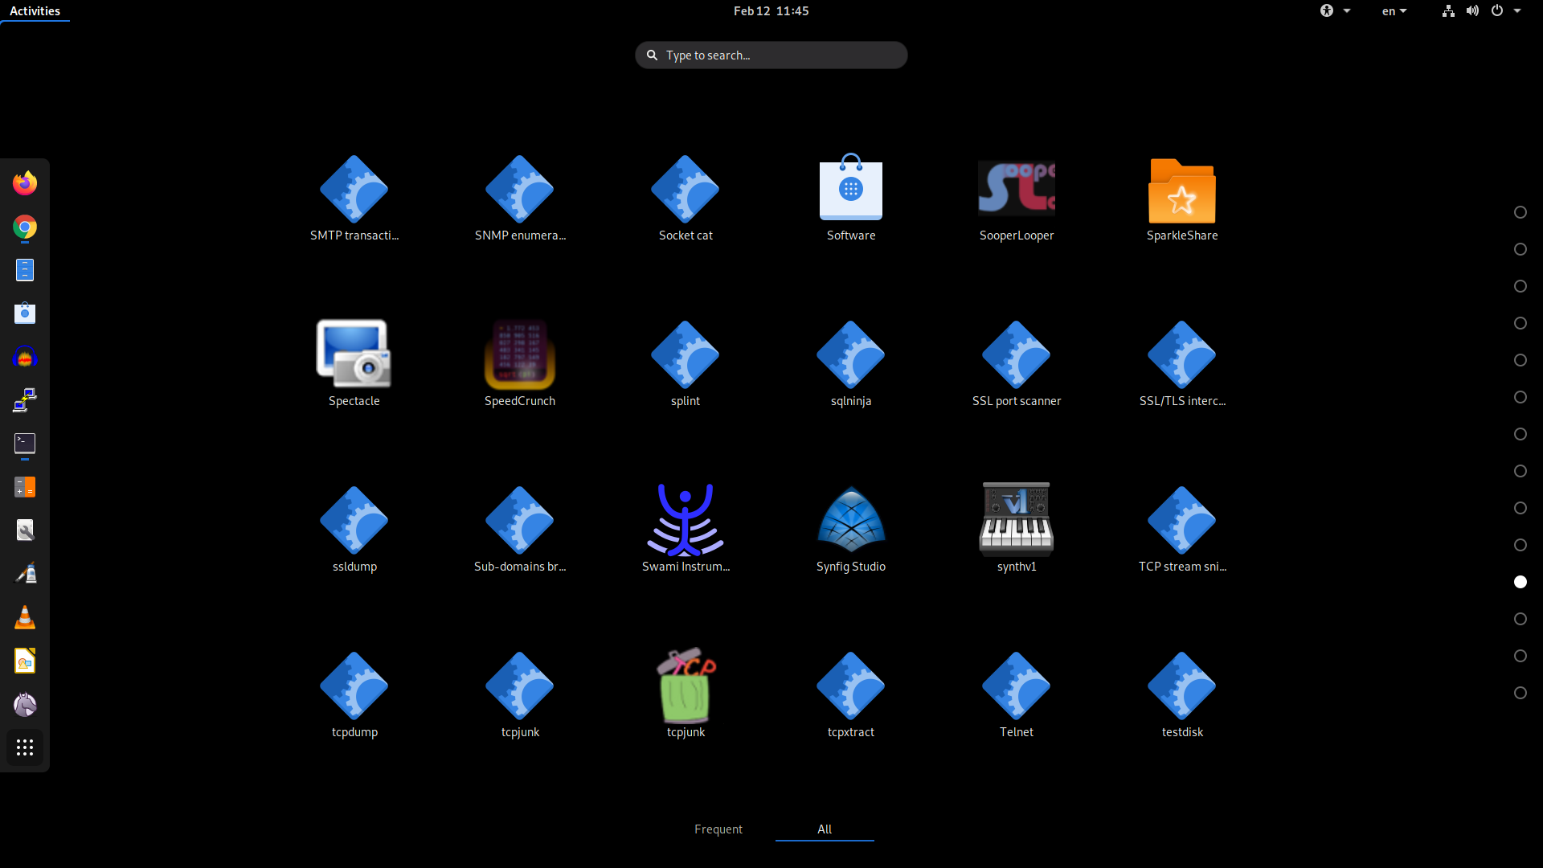The height and width of the screenshot is (868, 1543).
Task: Launch VLC media player from the dock
Action: point(25,617)
